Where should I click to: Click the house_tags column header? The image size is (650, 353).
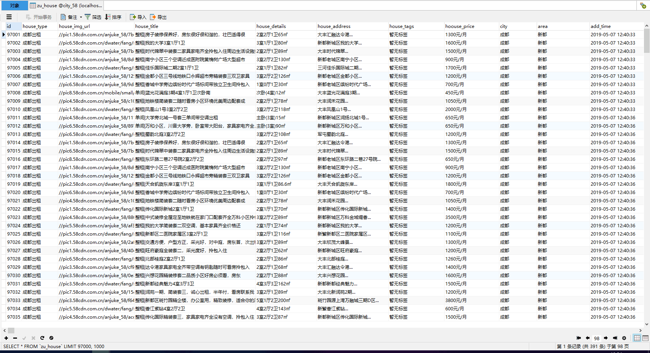click(x=416, y=26)
